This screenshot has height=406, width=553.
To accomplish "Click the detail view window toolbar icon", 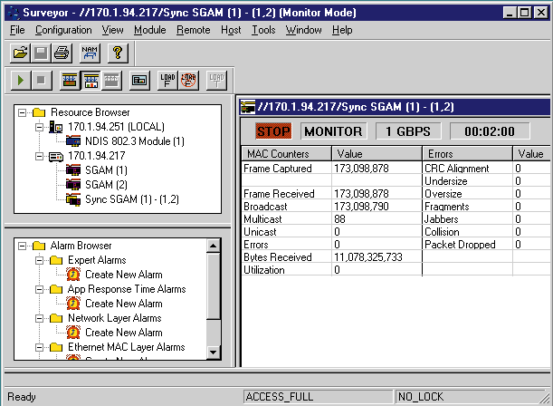I will [139, 80].
